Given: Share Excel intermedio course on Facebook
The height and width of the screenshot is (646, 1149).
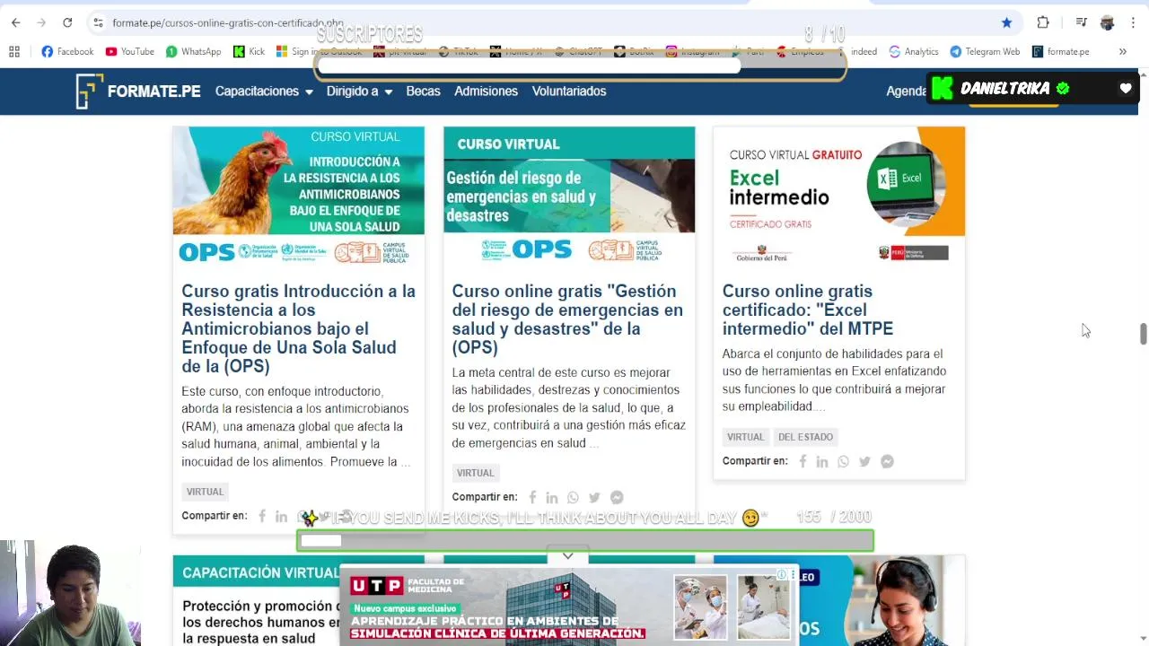Looking at the screenshot, I should [803, 461].
